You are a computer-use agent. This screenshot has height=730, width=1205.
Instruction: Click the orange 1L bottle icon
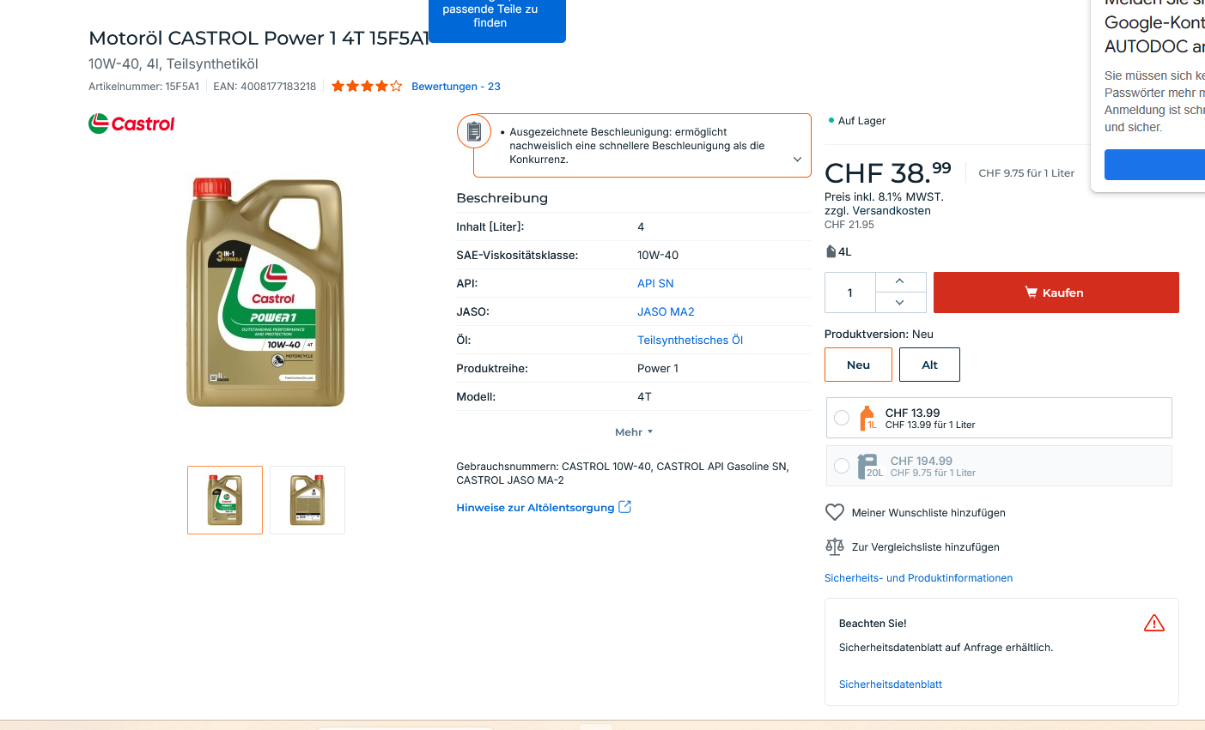tap(867, 418)
